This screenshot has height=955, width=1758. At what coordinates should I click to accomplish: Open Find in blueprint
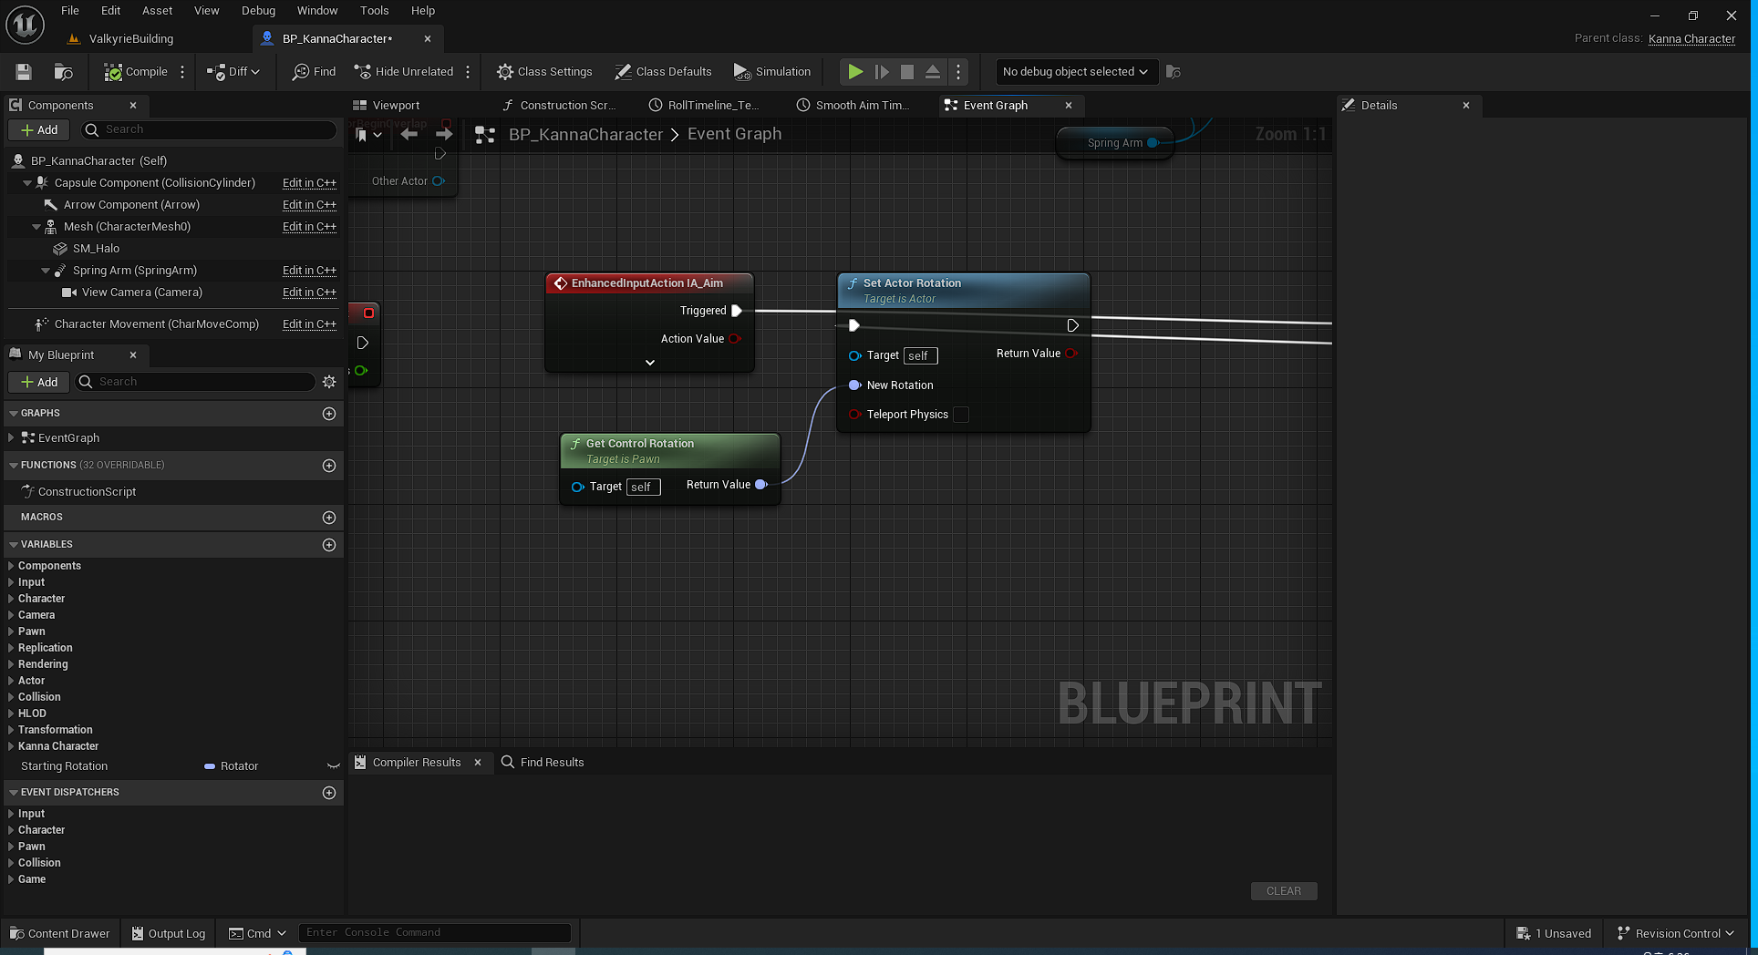click(x=314, y=72)
